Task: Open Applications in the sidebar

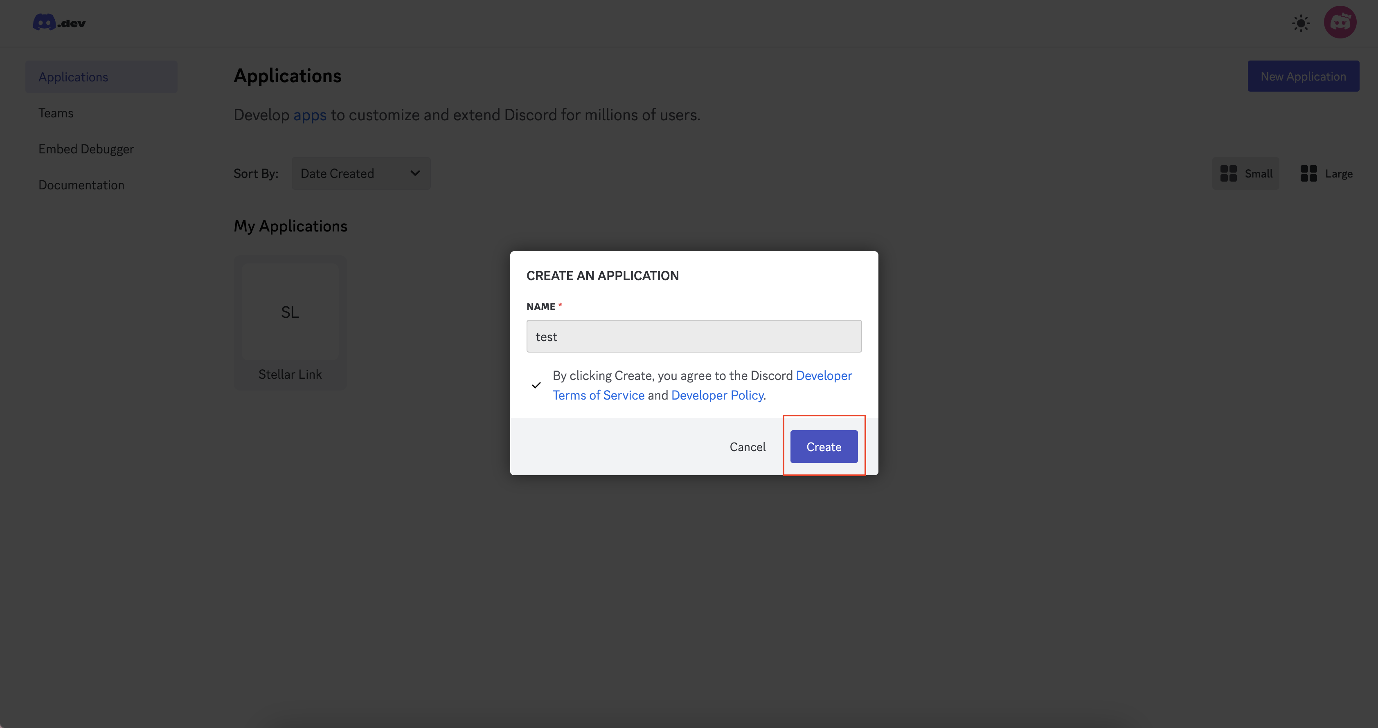Action: [x=101, y=77]
